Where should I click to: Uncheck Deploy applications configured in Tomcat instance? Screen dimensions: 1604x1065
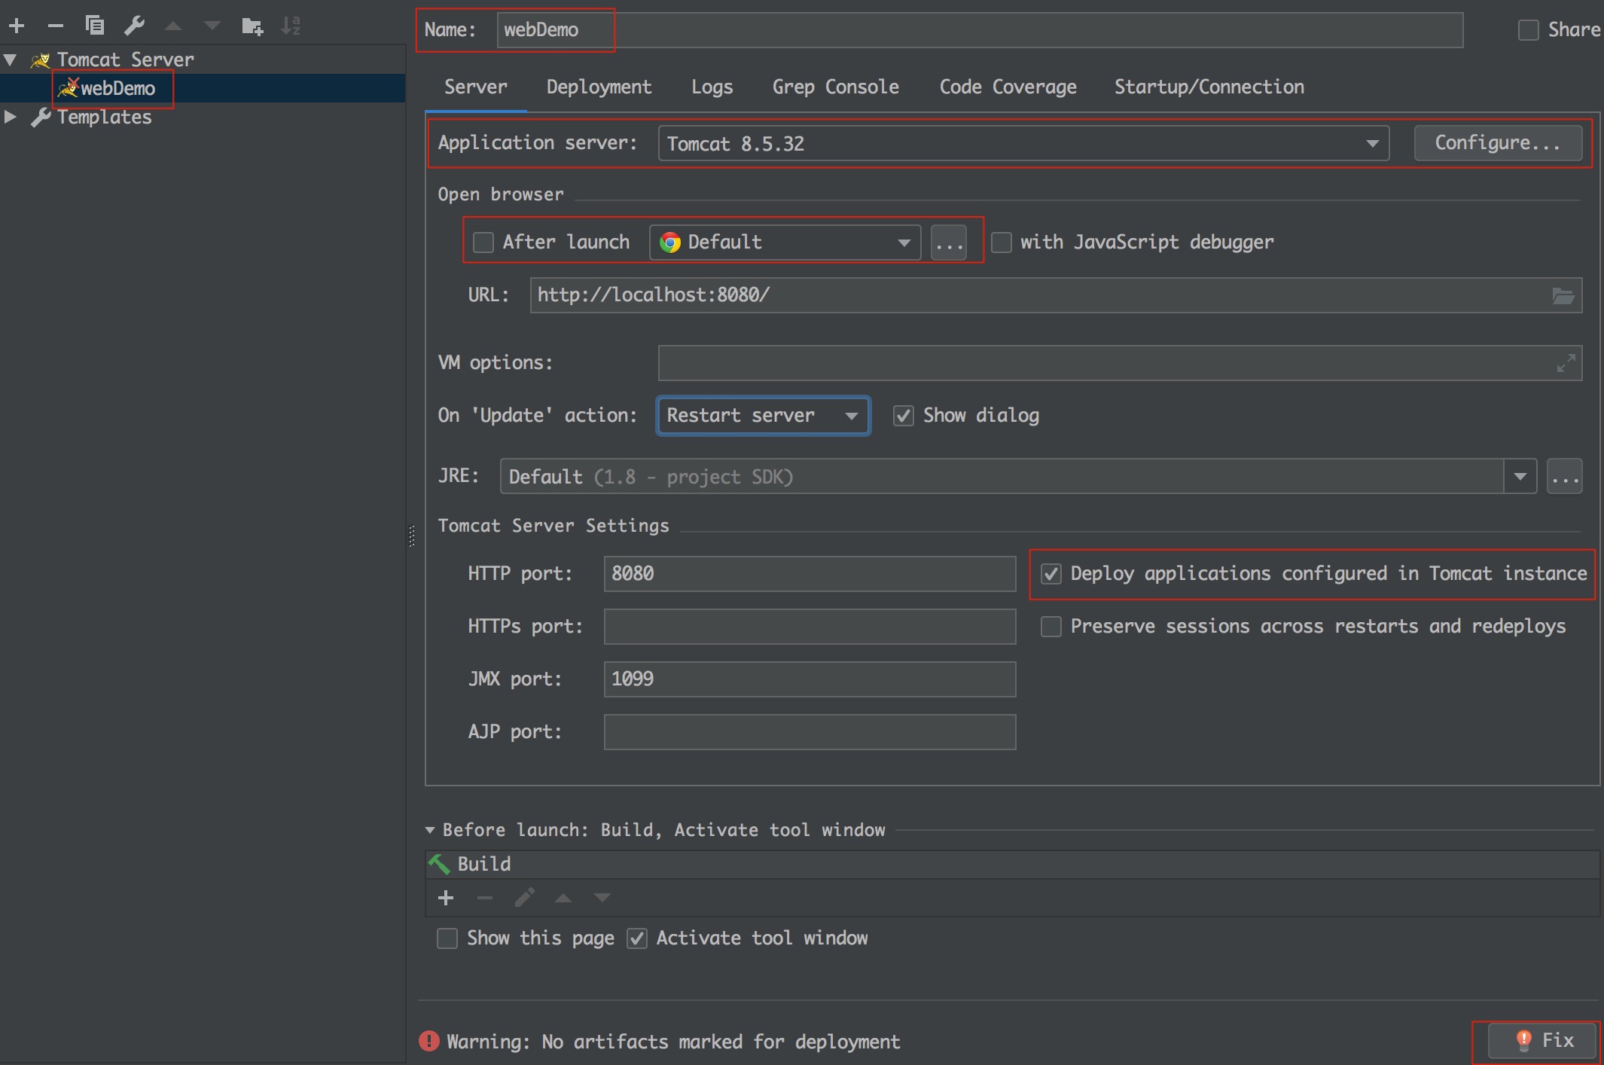click(x=1051, y=574)
